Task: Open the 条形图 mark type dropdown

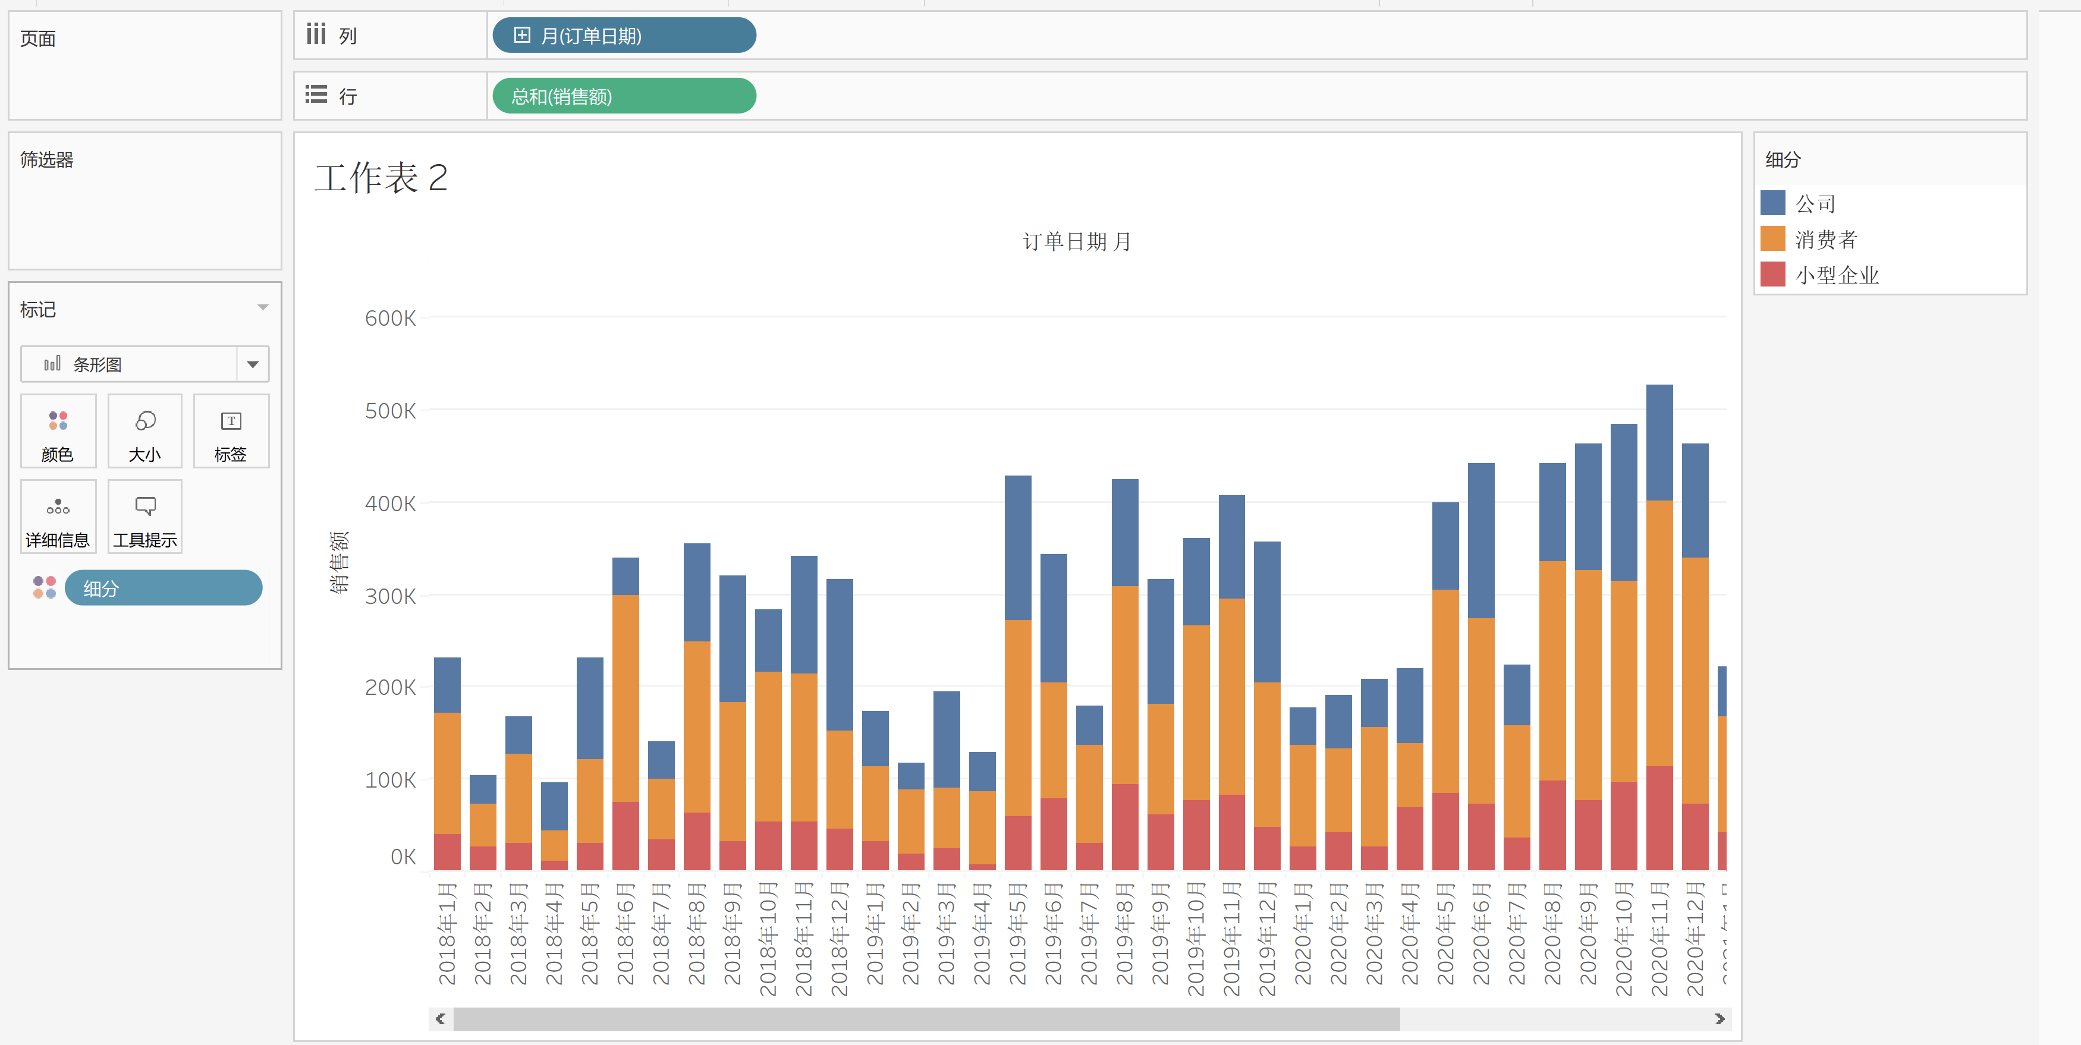Action: click(253, 364)
